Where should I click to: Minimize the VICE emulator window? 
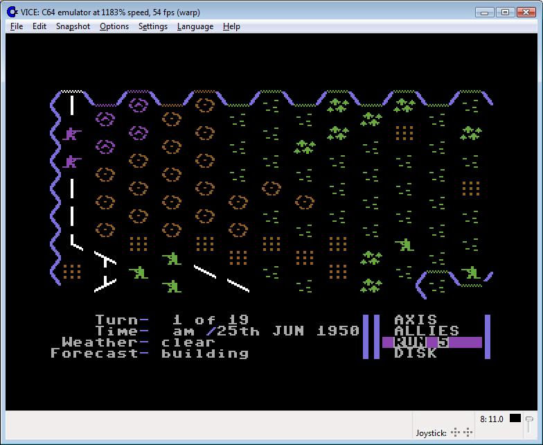[x=485, y=12]
